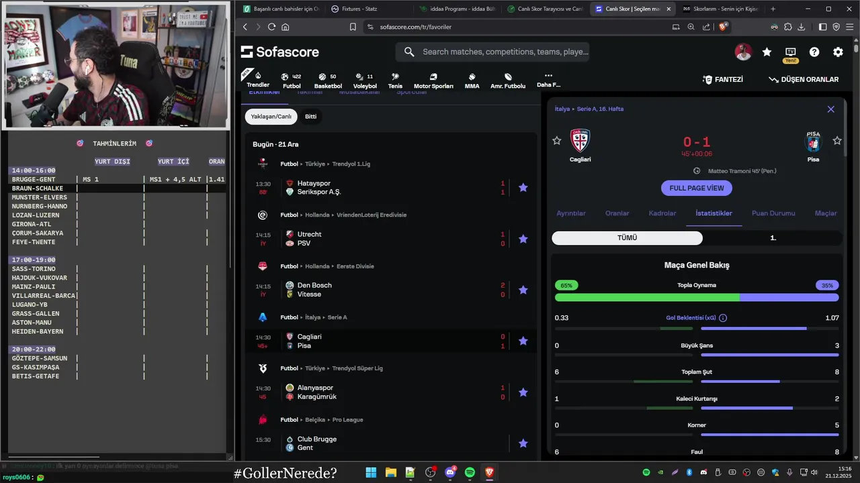Select the TÜMÜ period filter
Image resolution: width=860 pixels, height=483 pixels.
[x=627, y=238]
